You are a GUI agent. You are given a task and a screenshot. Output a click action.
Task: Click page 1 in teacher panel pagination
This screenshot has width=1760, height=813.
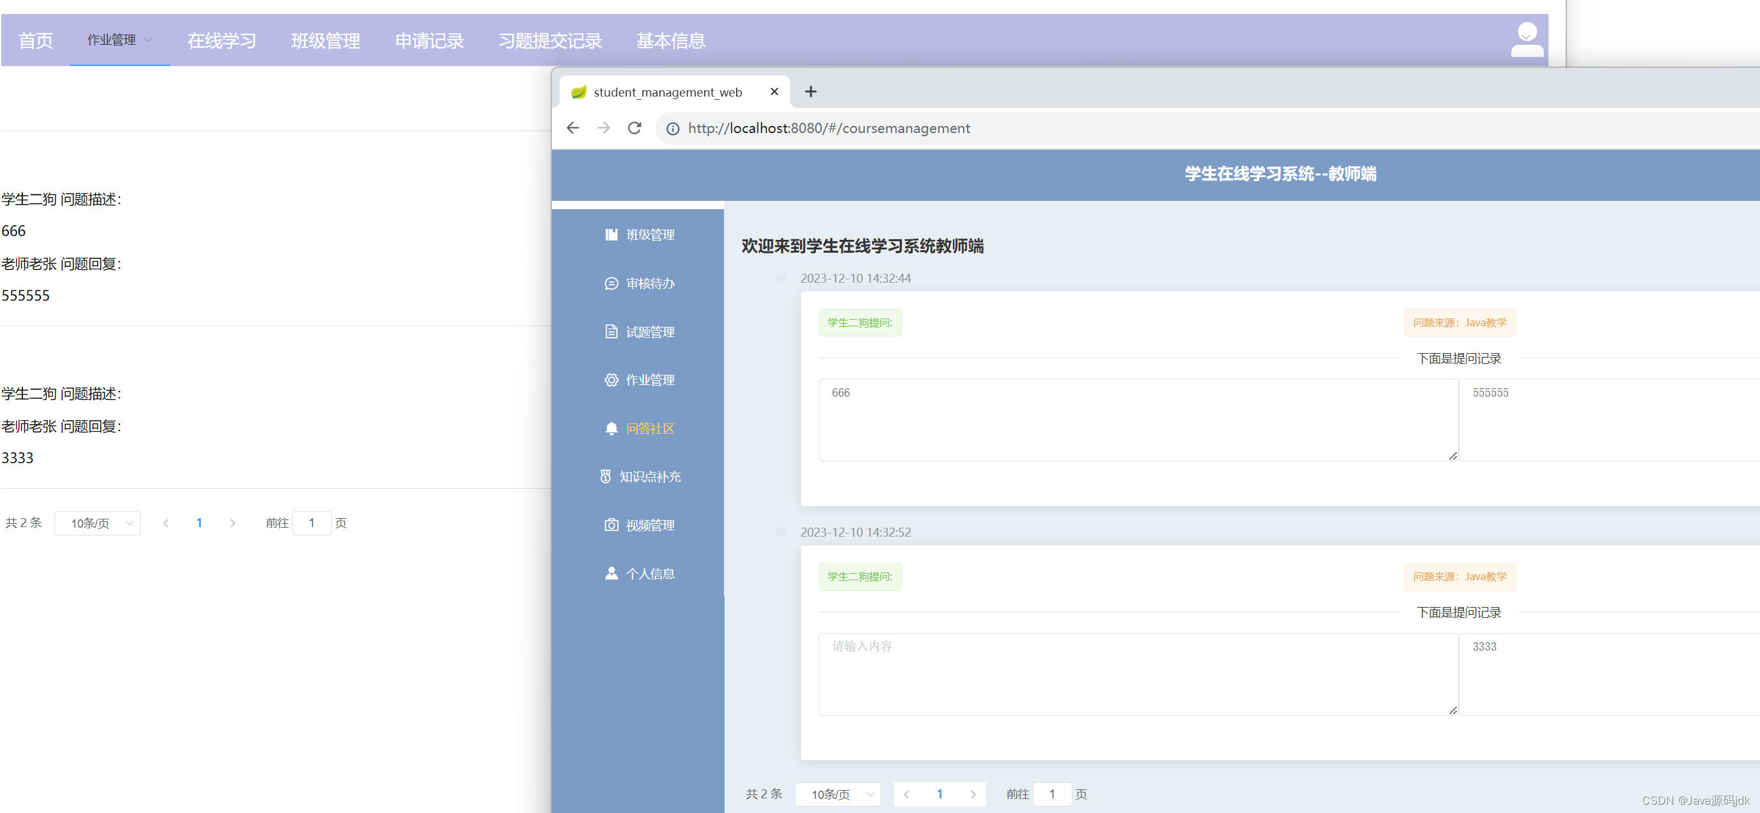pyautogui.click(x=939, y=794)
